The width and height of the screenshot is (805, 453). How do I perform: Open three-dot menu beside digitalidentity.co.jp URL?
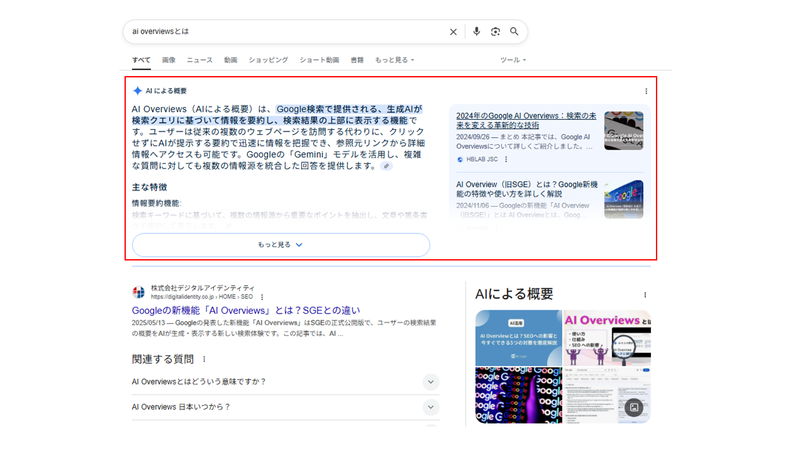[262, 297]
